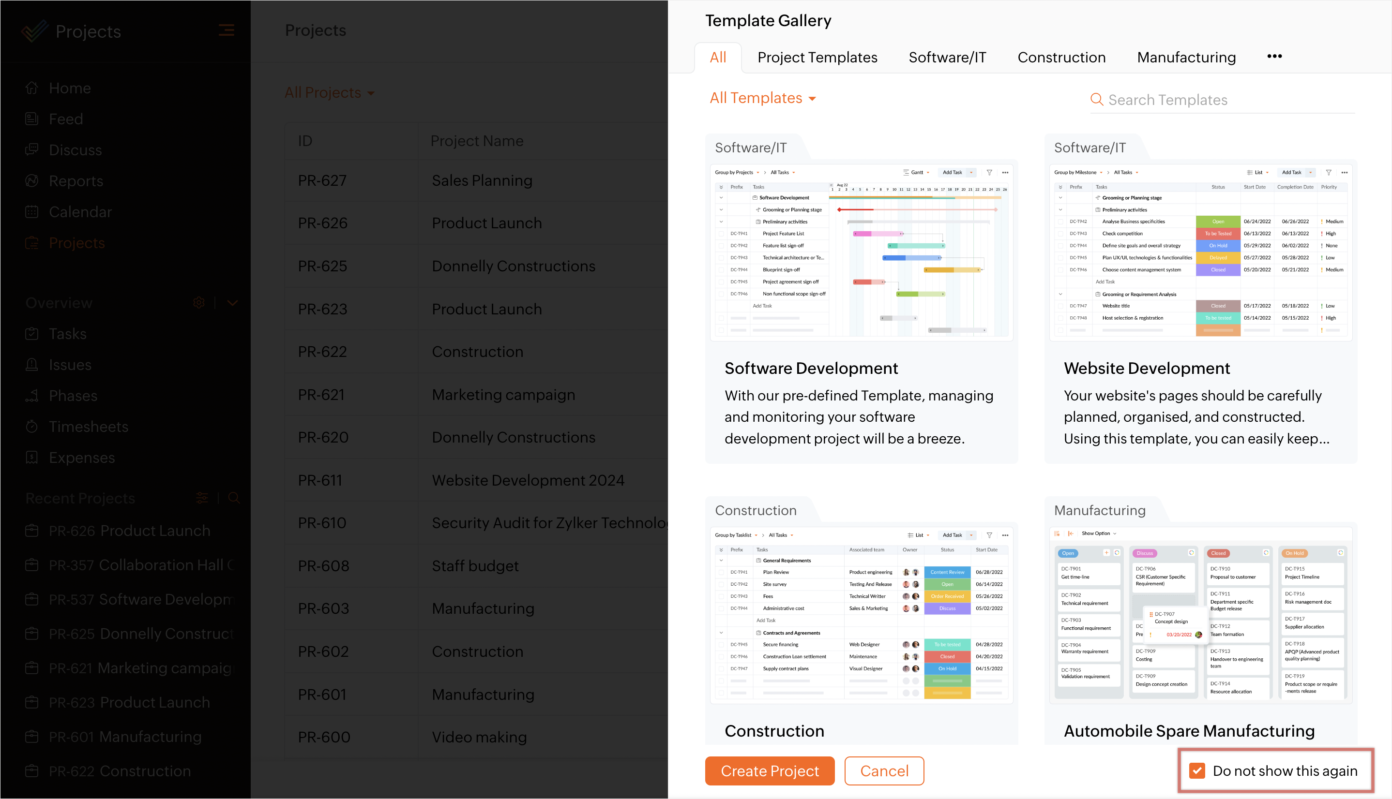Select the Construction tab
The height and width of the screenshot is (799, 1392).
pyautogui.click(x=1061, y=57)
